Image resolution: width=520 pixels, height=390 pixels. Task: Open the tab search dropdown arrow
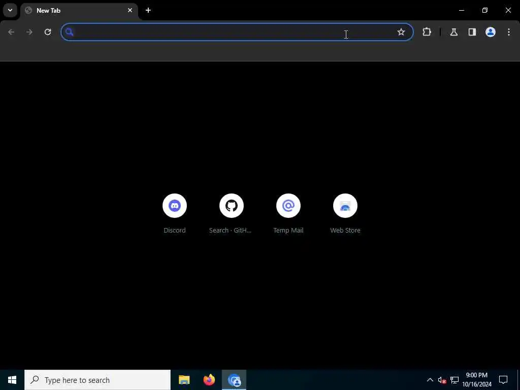[x=10, y=10]
